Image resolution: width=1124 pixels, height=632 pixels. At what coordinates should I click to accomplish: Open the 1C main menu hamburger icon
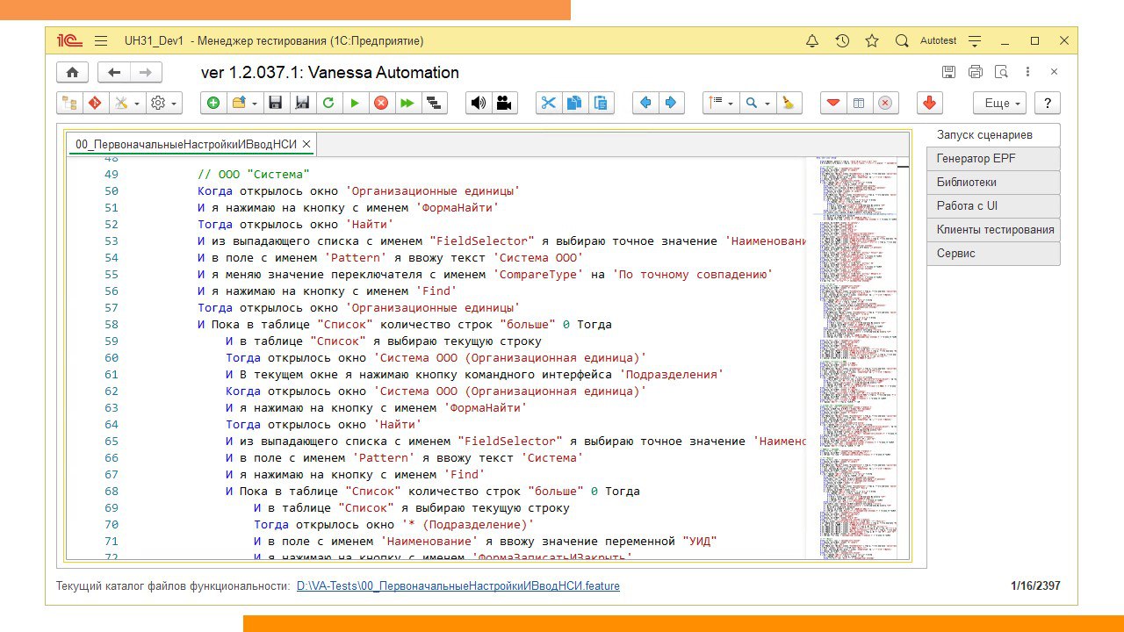coord(101,41)
